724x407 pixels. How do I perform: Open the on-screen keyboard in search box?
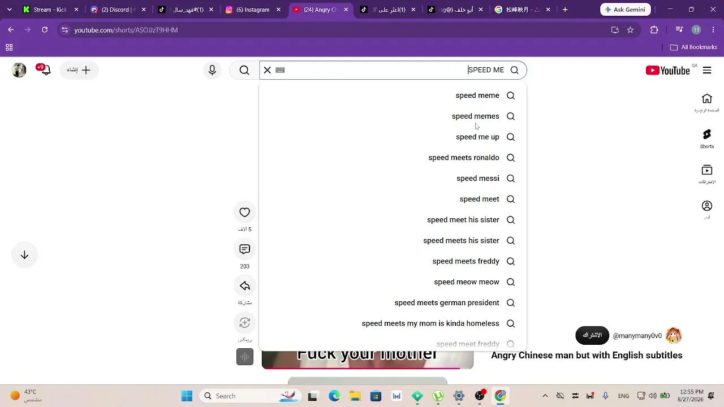(x=280, y=70)
